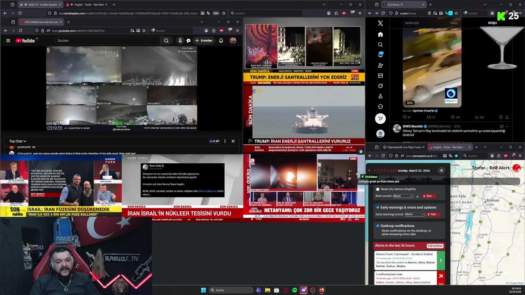Open Windows Start menu
The image size is (525, 295).
(x=203, y=290)
